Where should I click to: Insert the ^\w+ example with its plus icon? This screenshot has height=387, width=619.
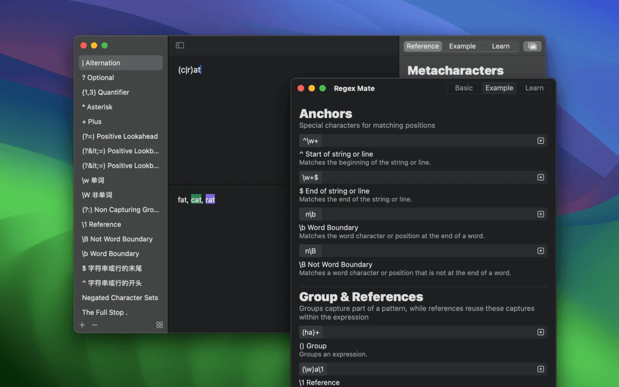pos(541,141)
